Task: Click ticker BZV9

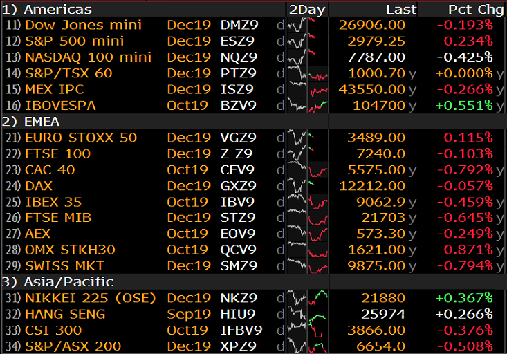Action: coord(239,105)
